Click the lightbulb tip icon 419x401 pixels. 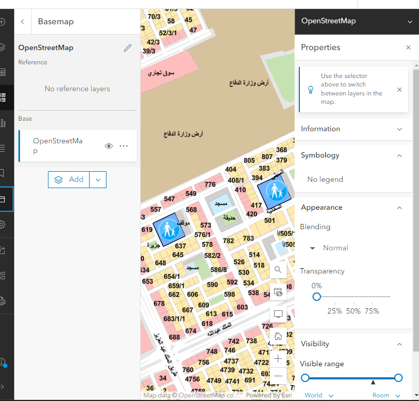[x=310, y=90]
